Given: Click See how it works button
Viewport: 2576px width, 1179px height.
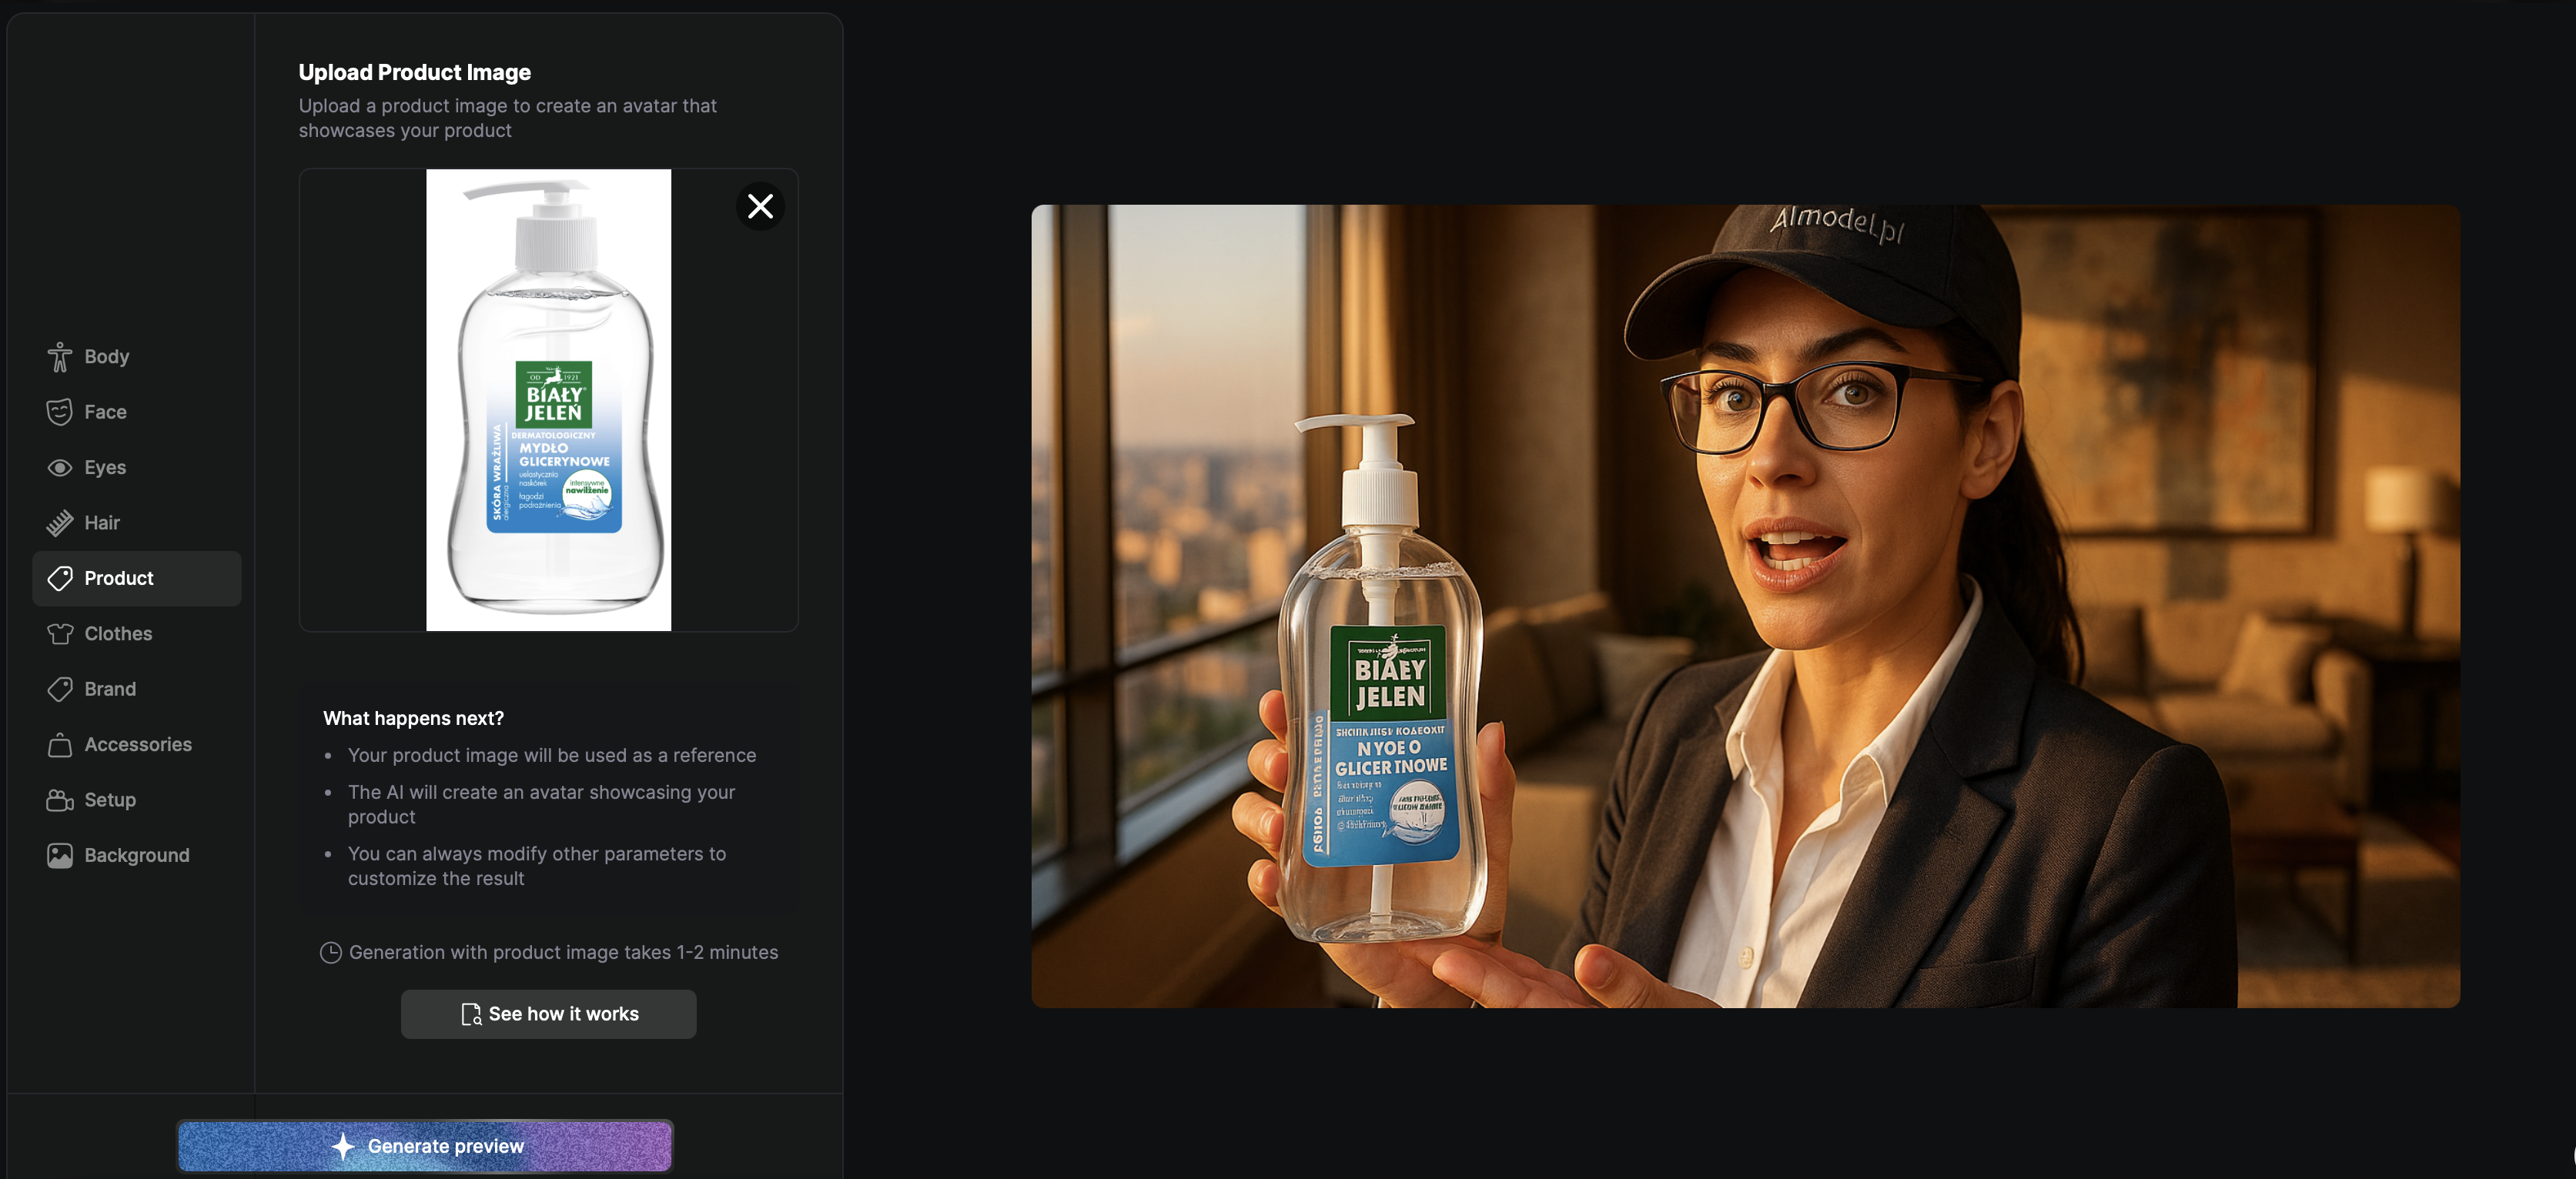Looking at the screenshot, I should click(x=549, y=1014).
